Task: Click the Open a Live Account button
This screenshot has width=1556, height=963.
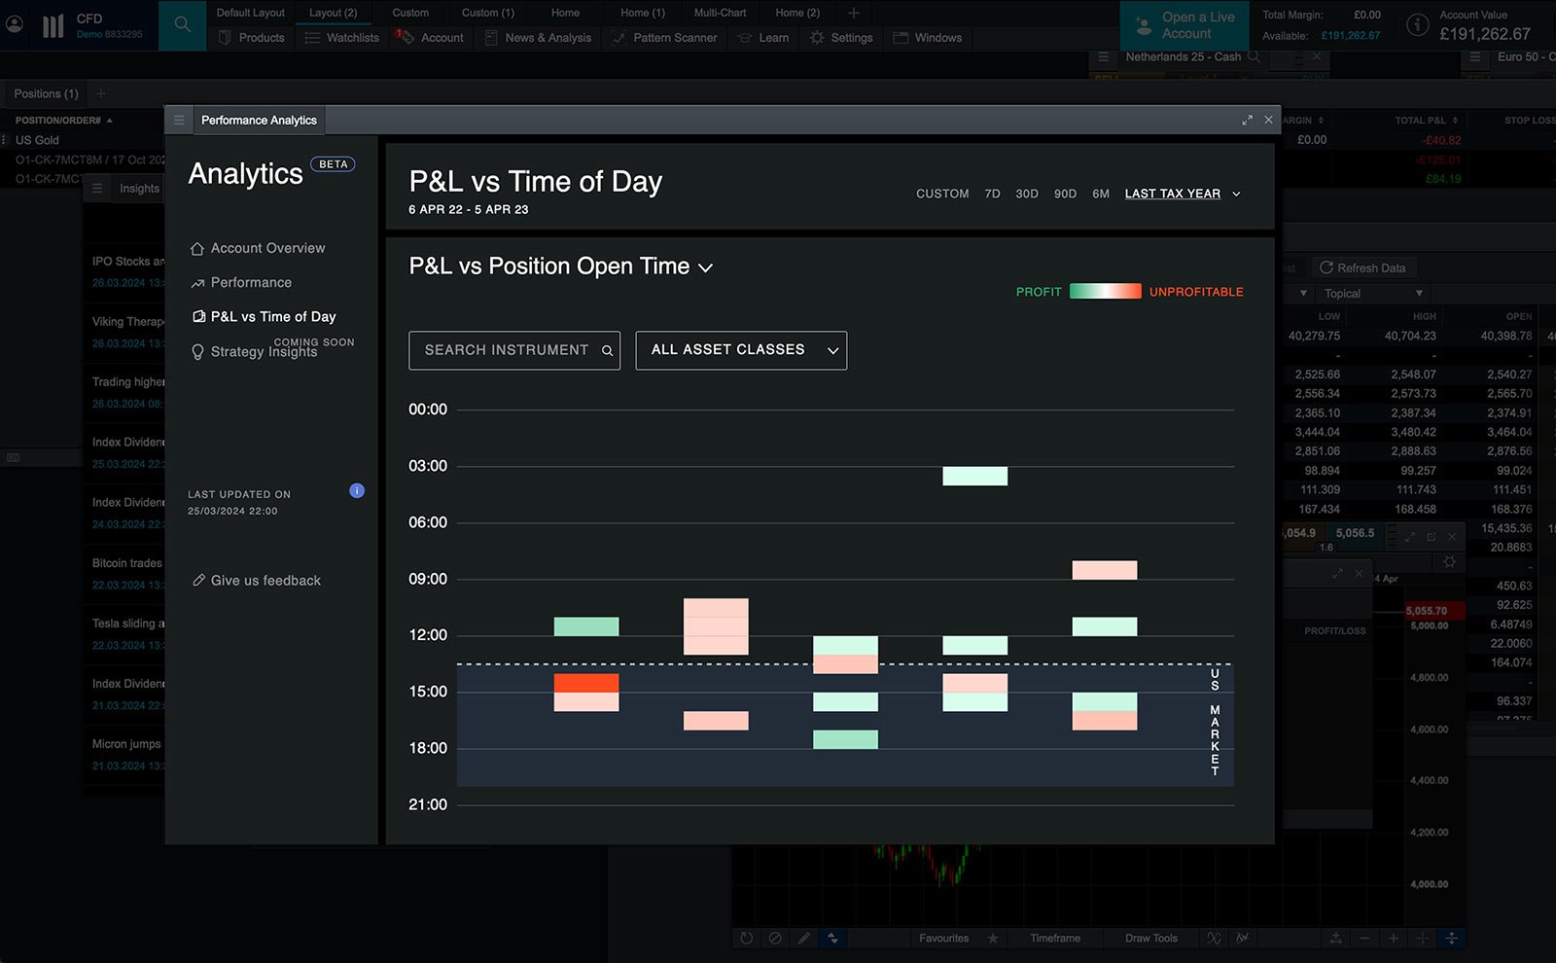Action: [1185, 25]
